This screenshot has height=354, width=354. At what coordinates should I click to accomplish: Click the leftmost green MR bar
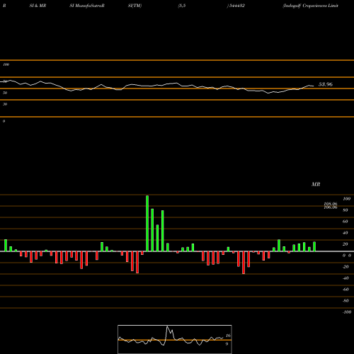(x=6, y=246)
